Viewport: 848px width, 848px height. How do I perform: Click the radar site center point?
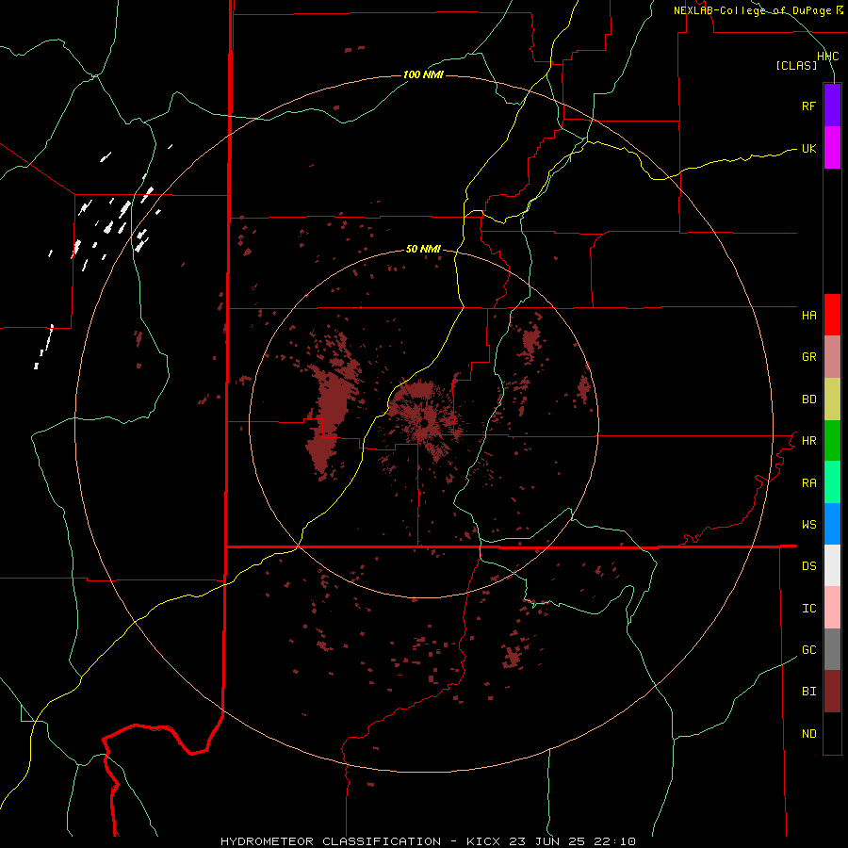(425, 423)
